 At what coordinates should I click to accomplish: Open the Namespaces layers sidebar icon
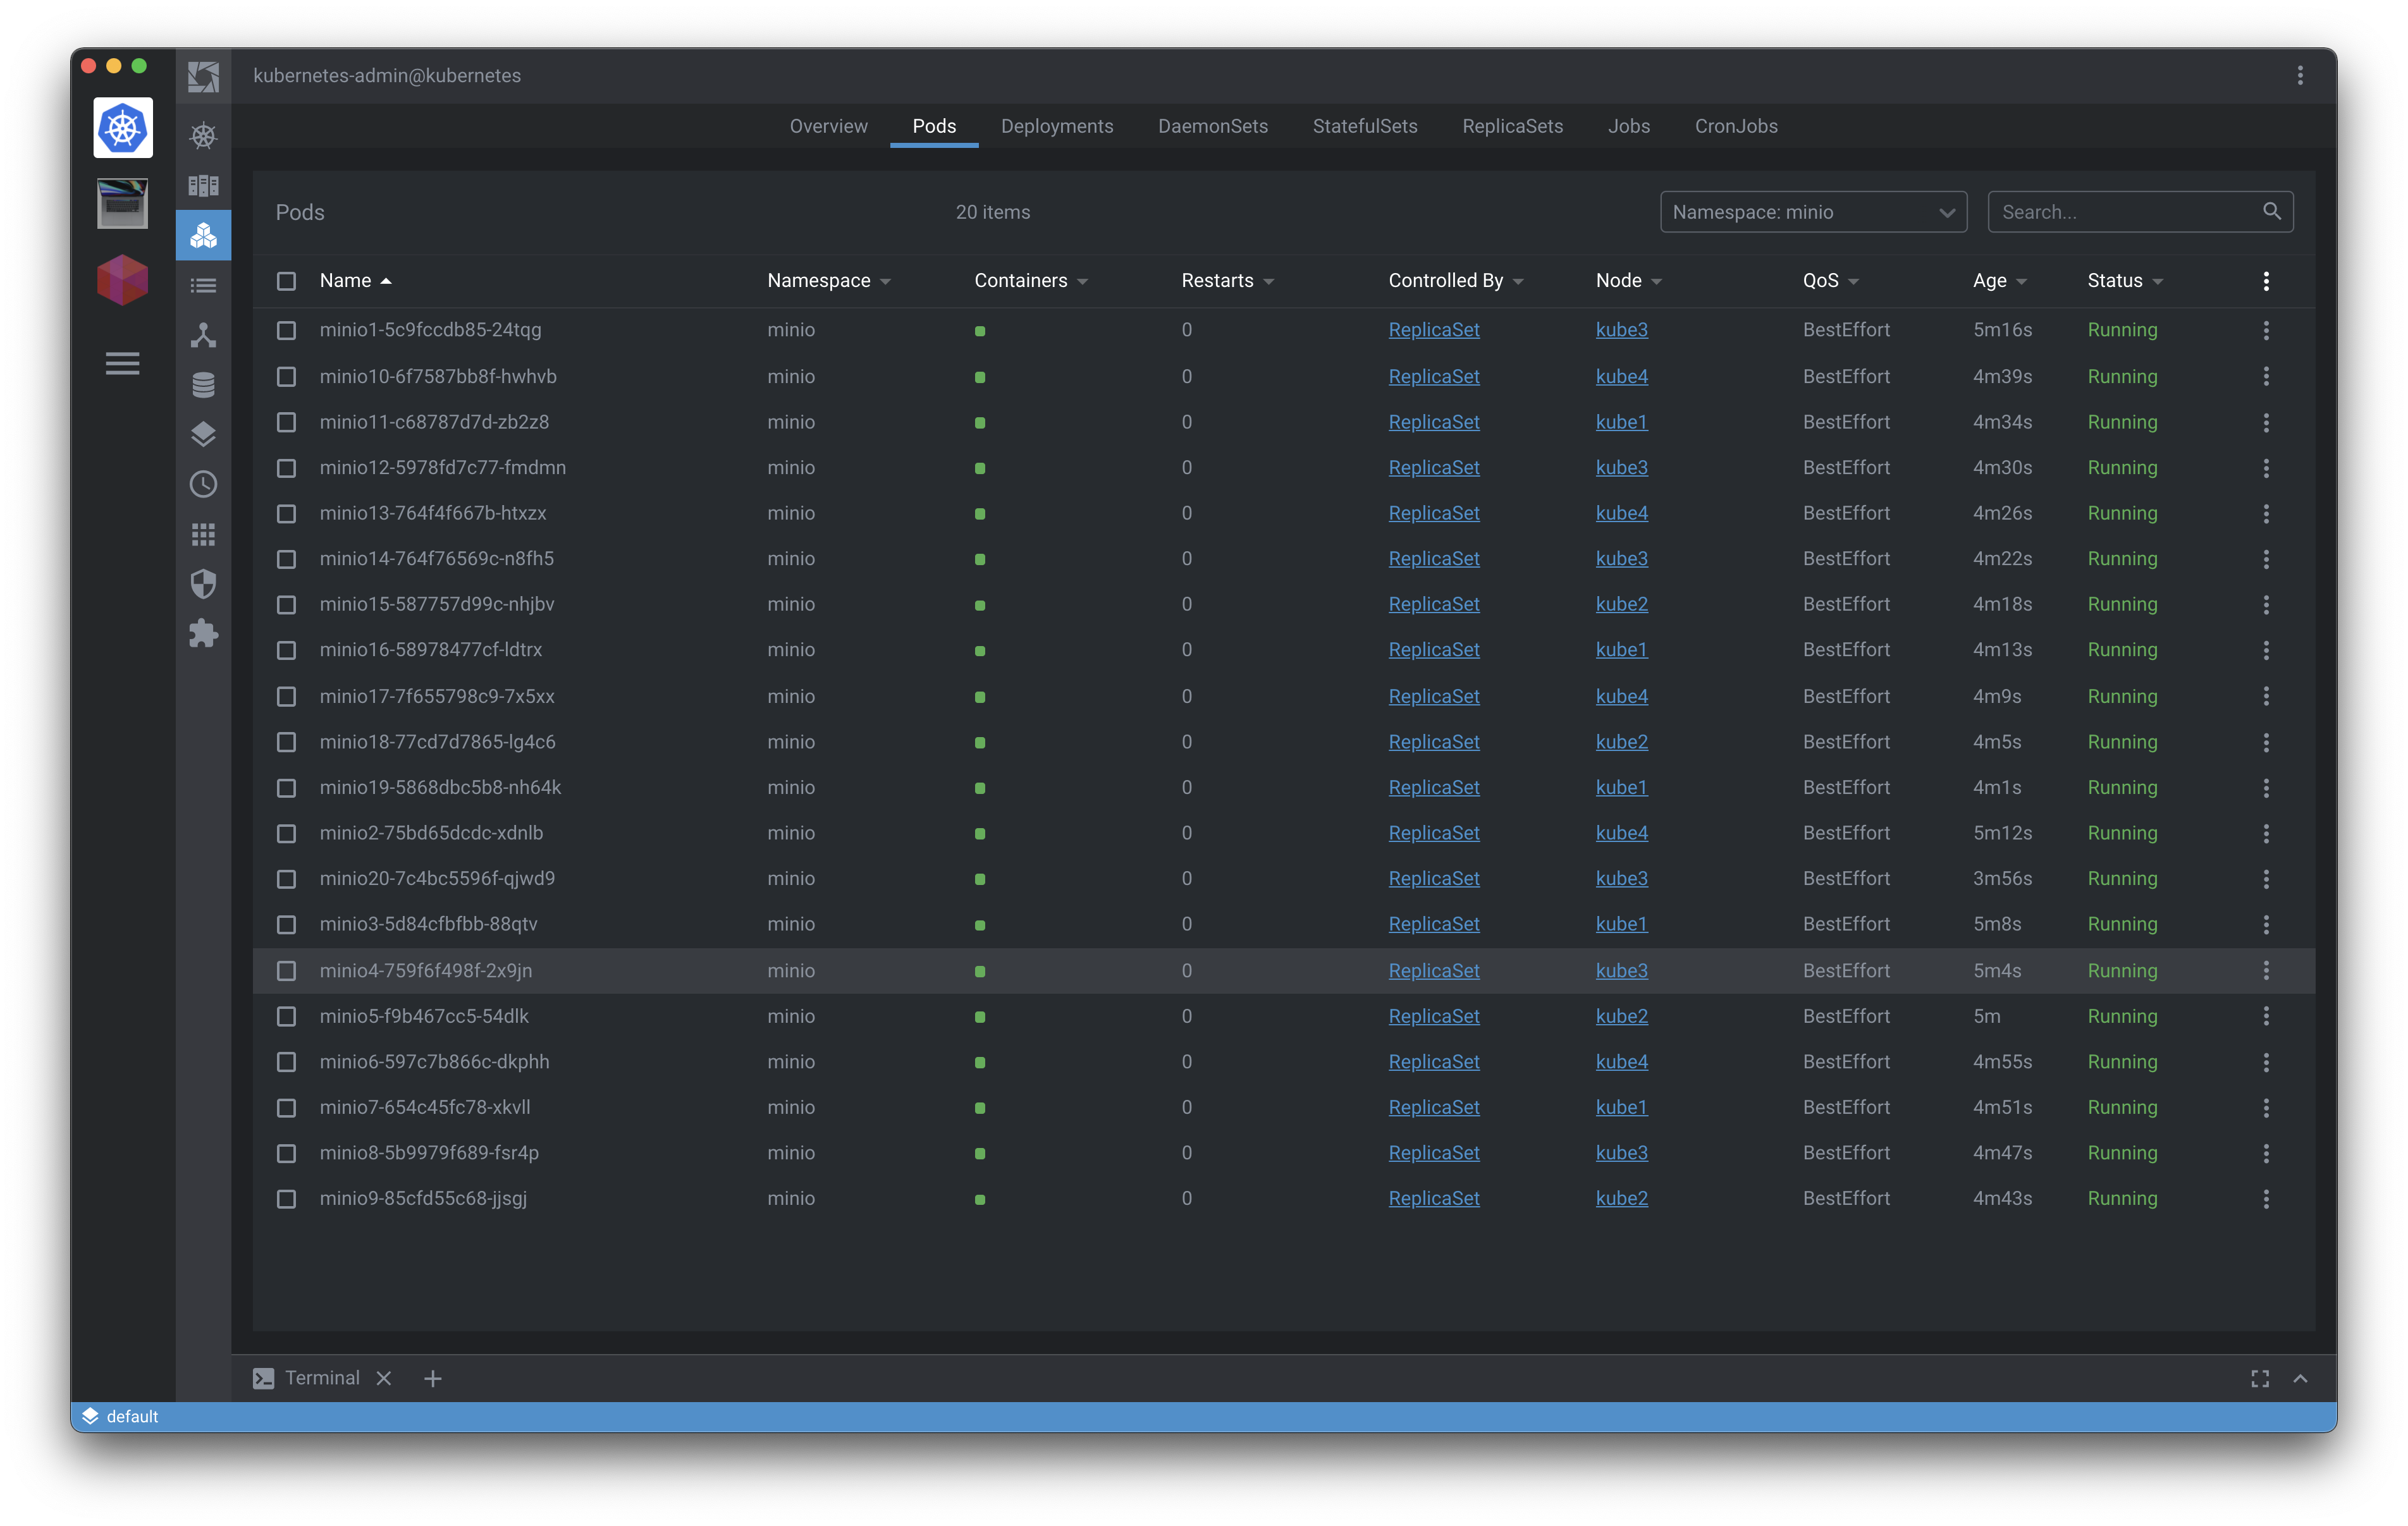click(x=204, y=434)
